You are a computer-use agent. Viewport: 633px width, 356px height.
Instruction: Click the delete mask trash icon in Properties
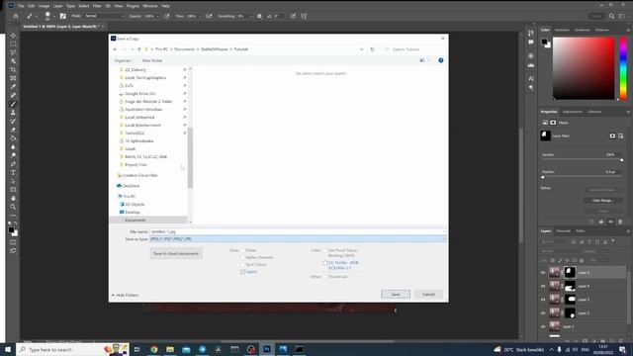click(620, 222)
